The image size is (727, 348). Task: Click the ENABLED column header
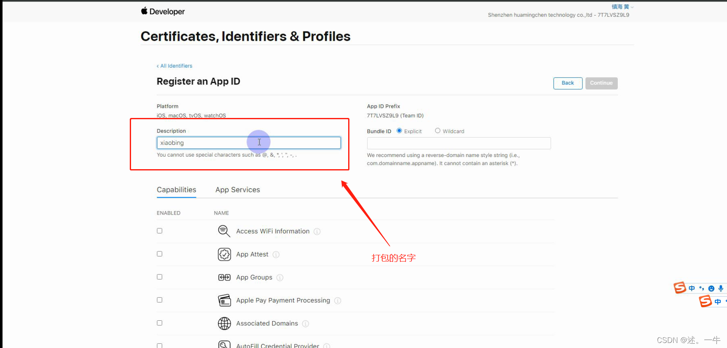[168, 213]
